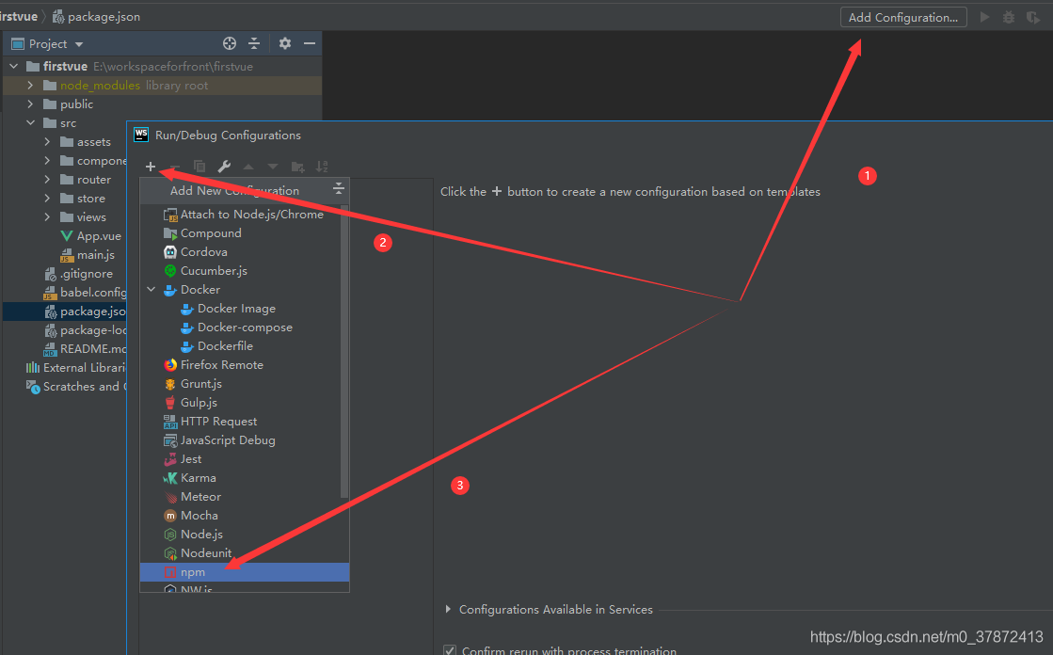Click the Collapse All icon in Project panel
The image size is (1053, 655).
254,43
